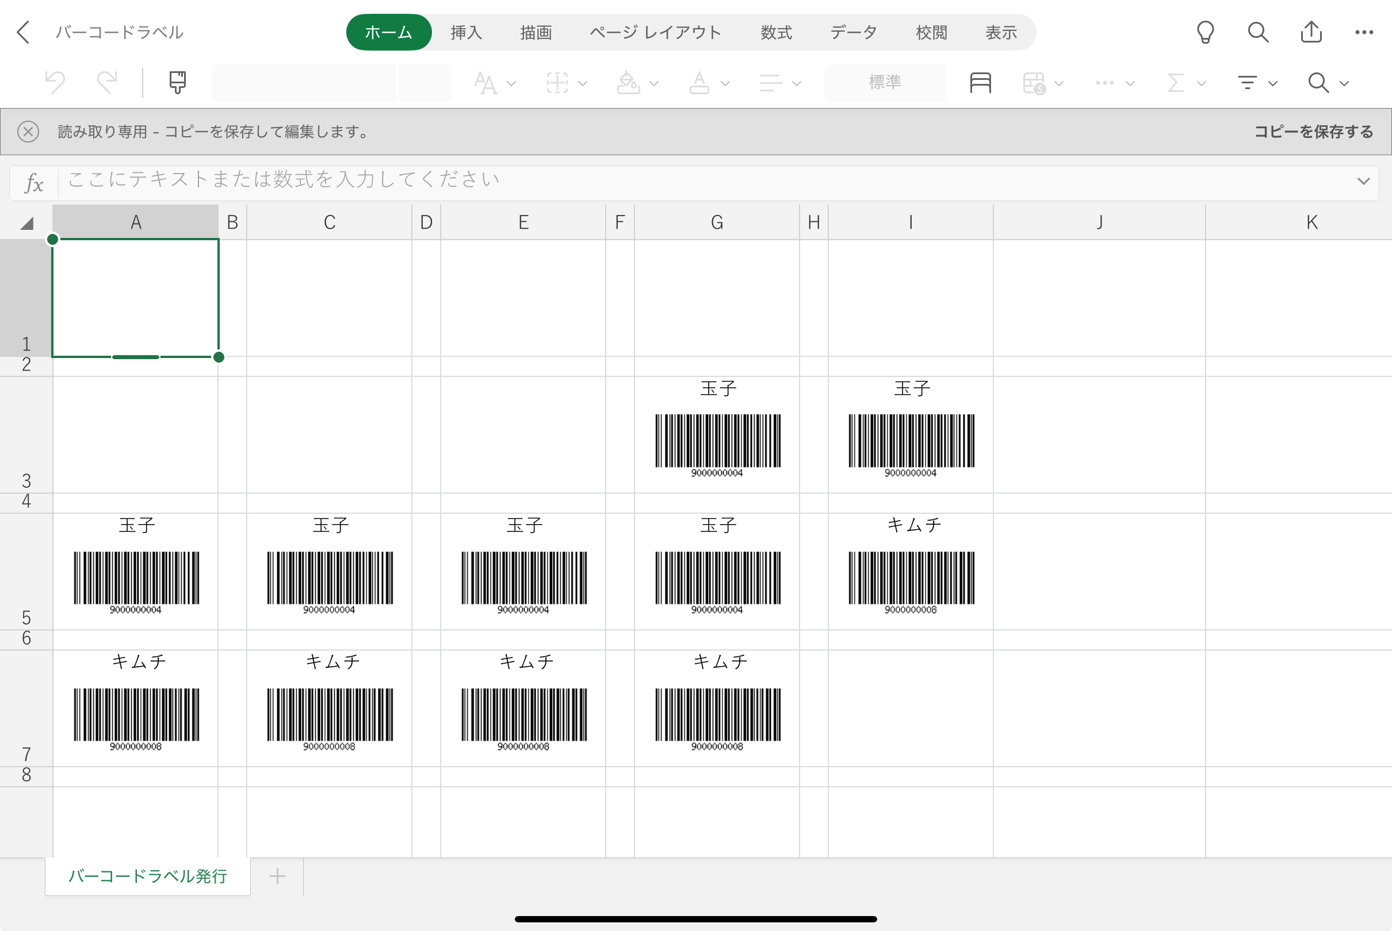Expand the sort and filter dropdown arrow
1392x931 pixels.
pos(1272,84)
